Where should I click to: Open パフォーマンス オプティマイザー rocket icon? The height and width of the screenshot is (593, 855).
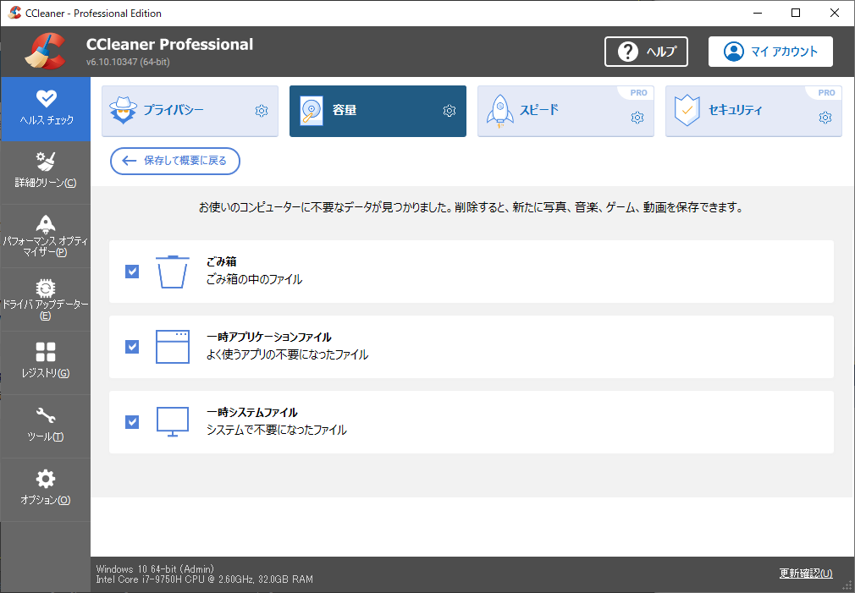(45, 224)
